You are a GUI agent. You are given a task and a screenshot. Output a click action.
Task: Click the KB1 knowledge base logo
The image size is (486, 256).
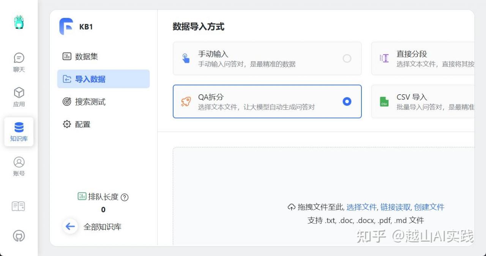[66, 27]
